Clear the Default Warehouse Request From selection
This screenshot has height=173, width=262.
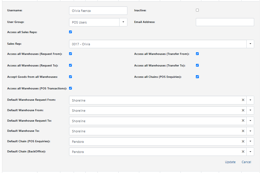[243, 100]
